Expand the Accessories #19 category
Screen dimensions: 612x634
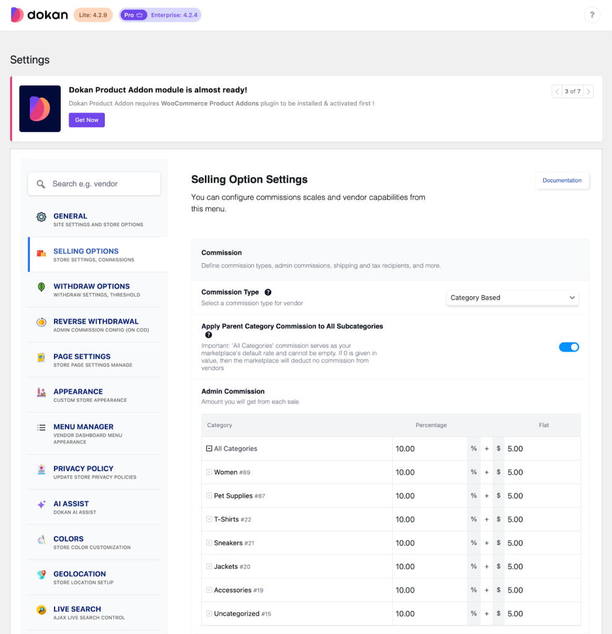pyautogui.click(x=209, y=590)
